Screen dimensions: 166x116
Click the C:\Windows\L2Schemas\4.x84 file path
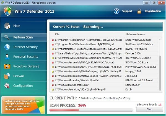tap(72, 85)
